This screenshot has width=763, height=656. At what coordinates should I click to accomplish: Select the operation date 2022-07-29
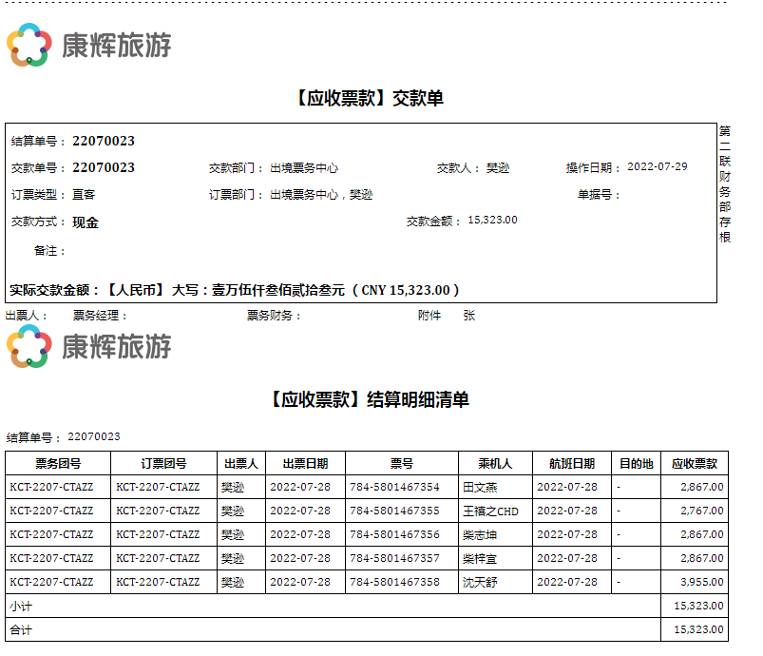[657, 167]
